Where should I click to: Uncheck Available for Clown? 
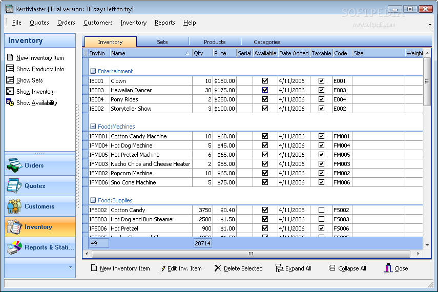(x=265, y=81)
